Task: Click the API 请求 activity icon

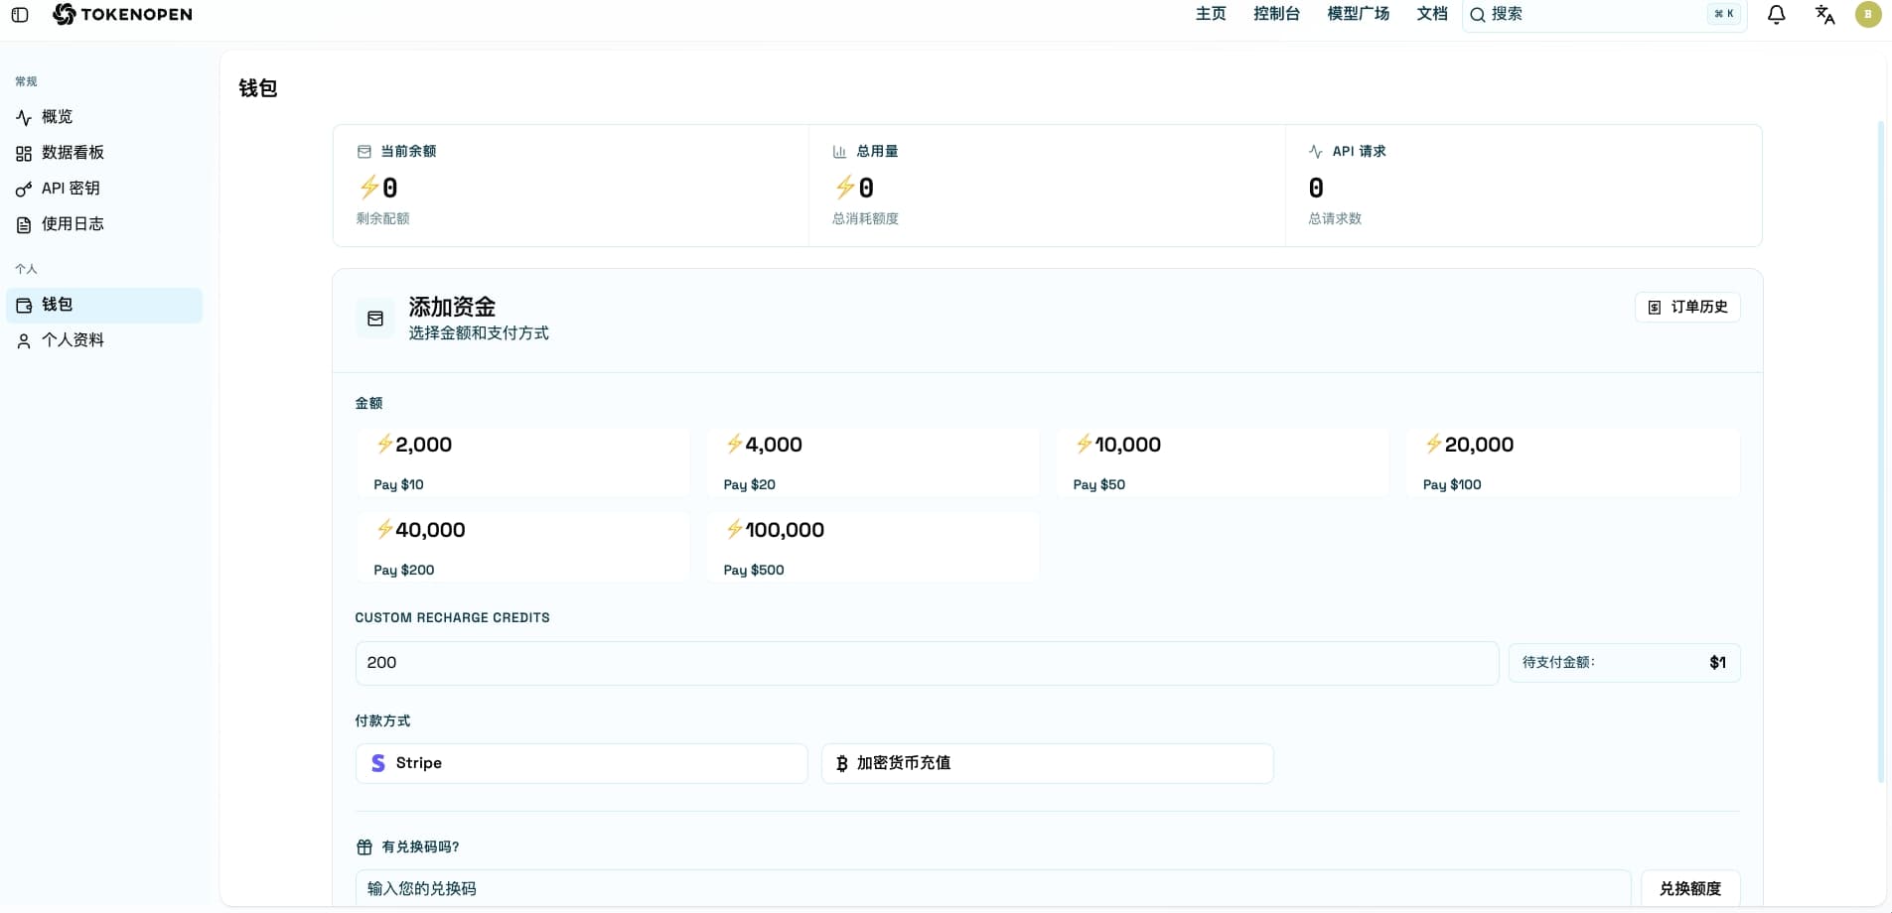Action: [1315, 152]
